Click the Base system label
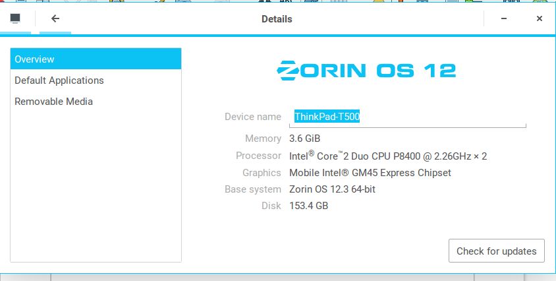Screen dimensions: 556x281 [253, 189]
